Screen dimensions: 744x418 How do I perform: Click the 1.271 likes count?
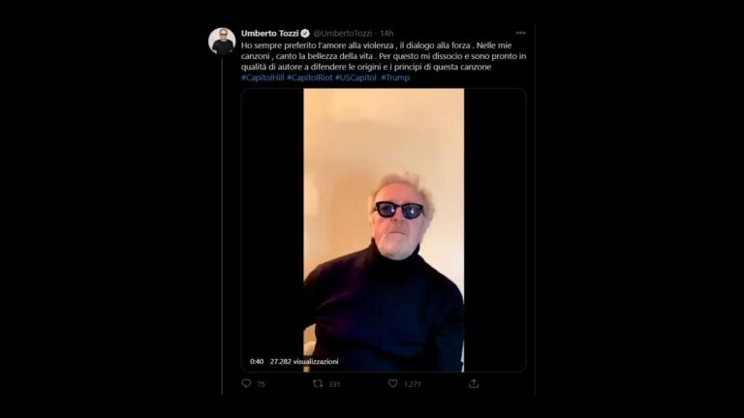(x=412, y=384)
